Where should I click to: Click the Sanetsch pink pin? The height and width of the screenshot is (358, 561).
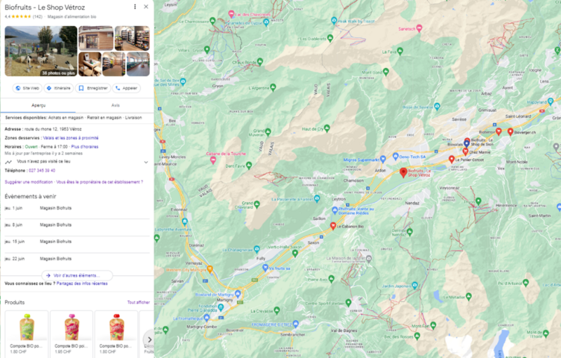pyautogui.click(x=419, y=28)
